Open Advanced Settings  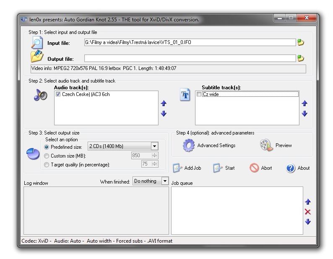pyautogui.click(x=216, y=145)
